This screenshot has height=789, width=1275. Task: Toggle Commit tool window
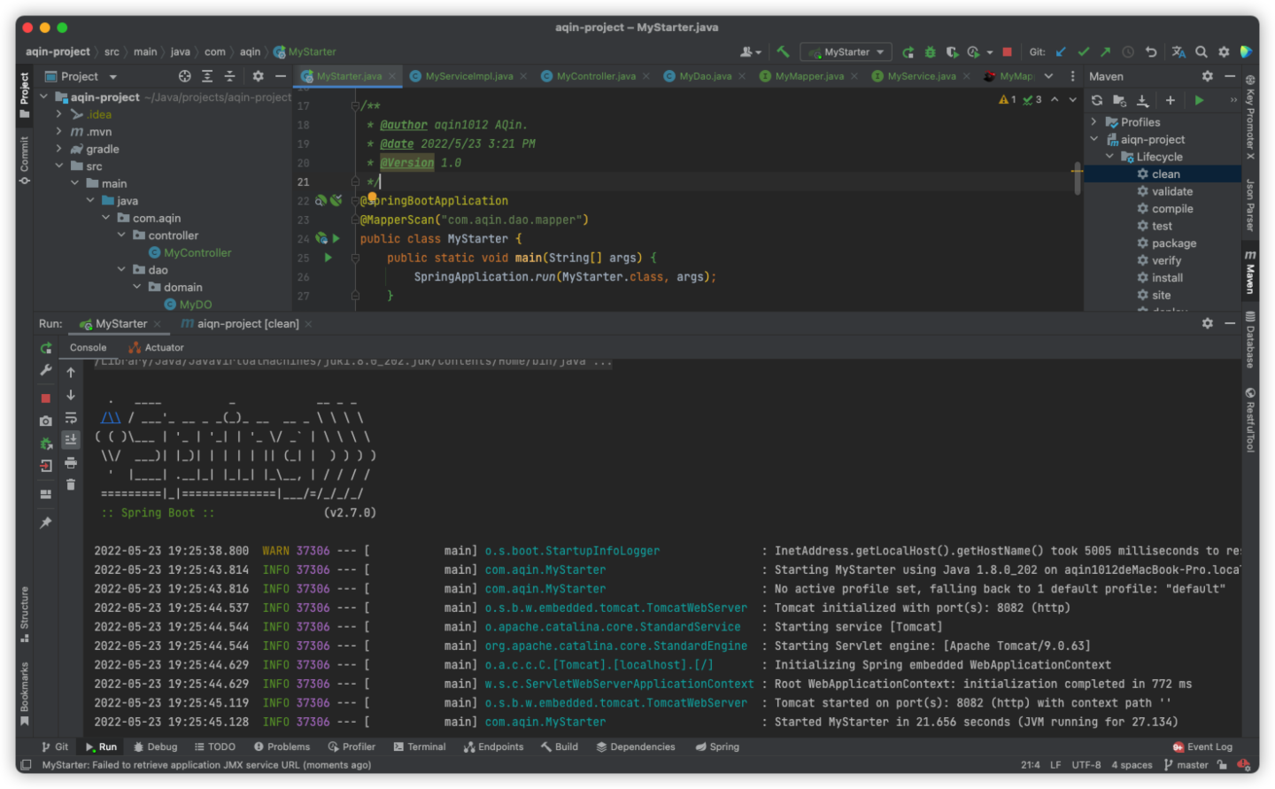tap(25, 160)
